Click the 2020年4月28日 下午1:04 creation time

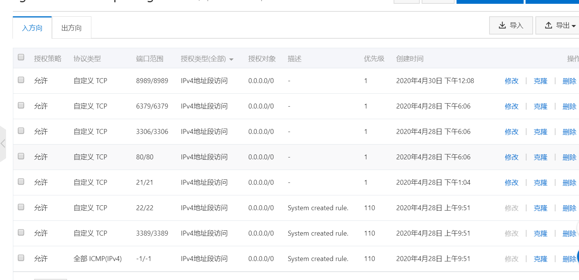[x=433, y=182]
